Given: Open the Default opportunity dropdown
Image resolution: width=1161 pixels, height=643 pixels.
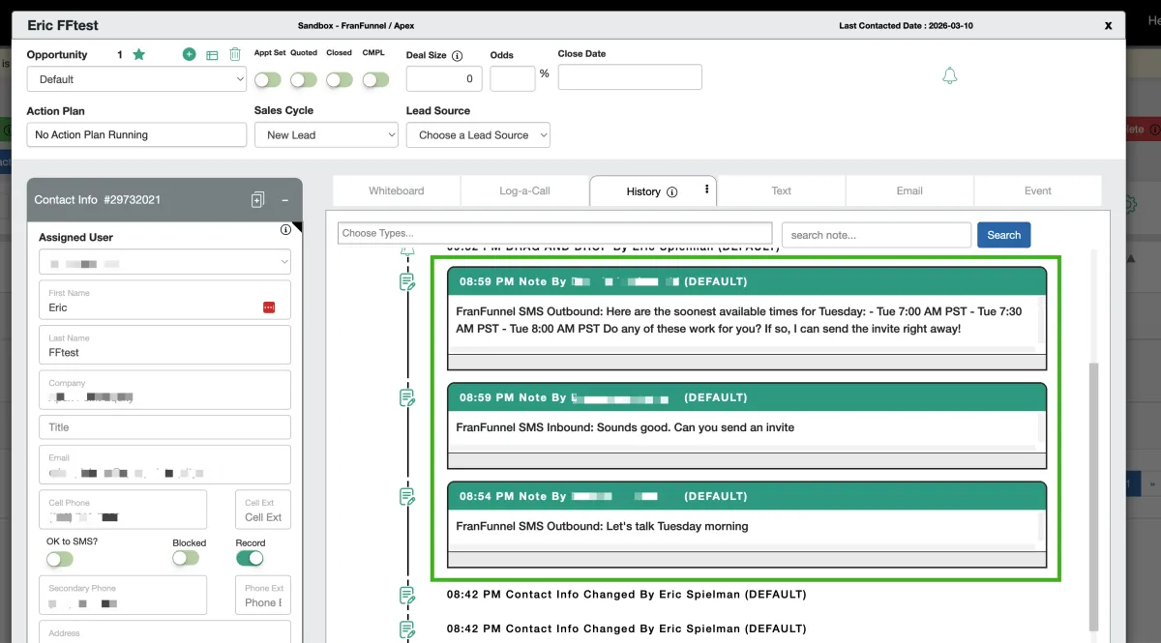Looking at the screenshot, I should pos(135,78).
